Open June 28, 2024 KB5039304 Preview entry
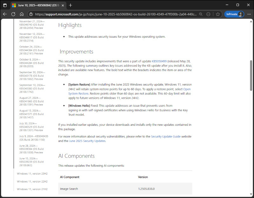Viewport: 254px width, 198px height. 31,149
